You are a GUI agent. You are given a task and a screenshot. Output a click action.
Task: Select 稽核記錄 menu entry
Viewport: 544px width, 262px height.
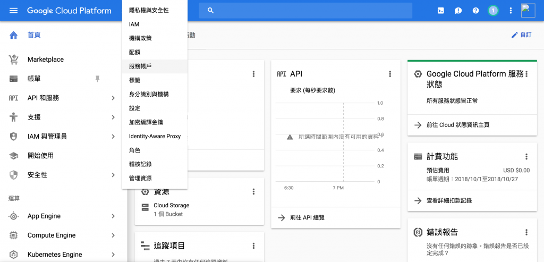tap(155, 164)
